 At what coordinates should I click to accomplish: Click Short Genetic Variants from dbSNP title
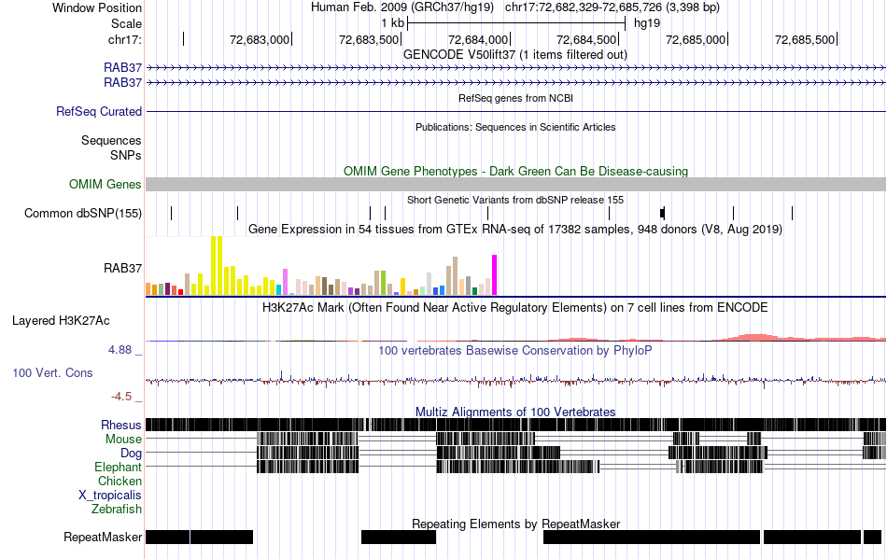(x=515, y=200)
